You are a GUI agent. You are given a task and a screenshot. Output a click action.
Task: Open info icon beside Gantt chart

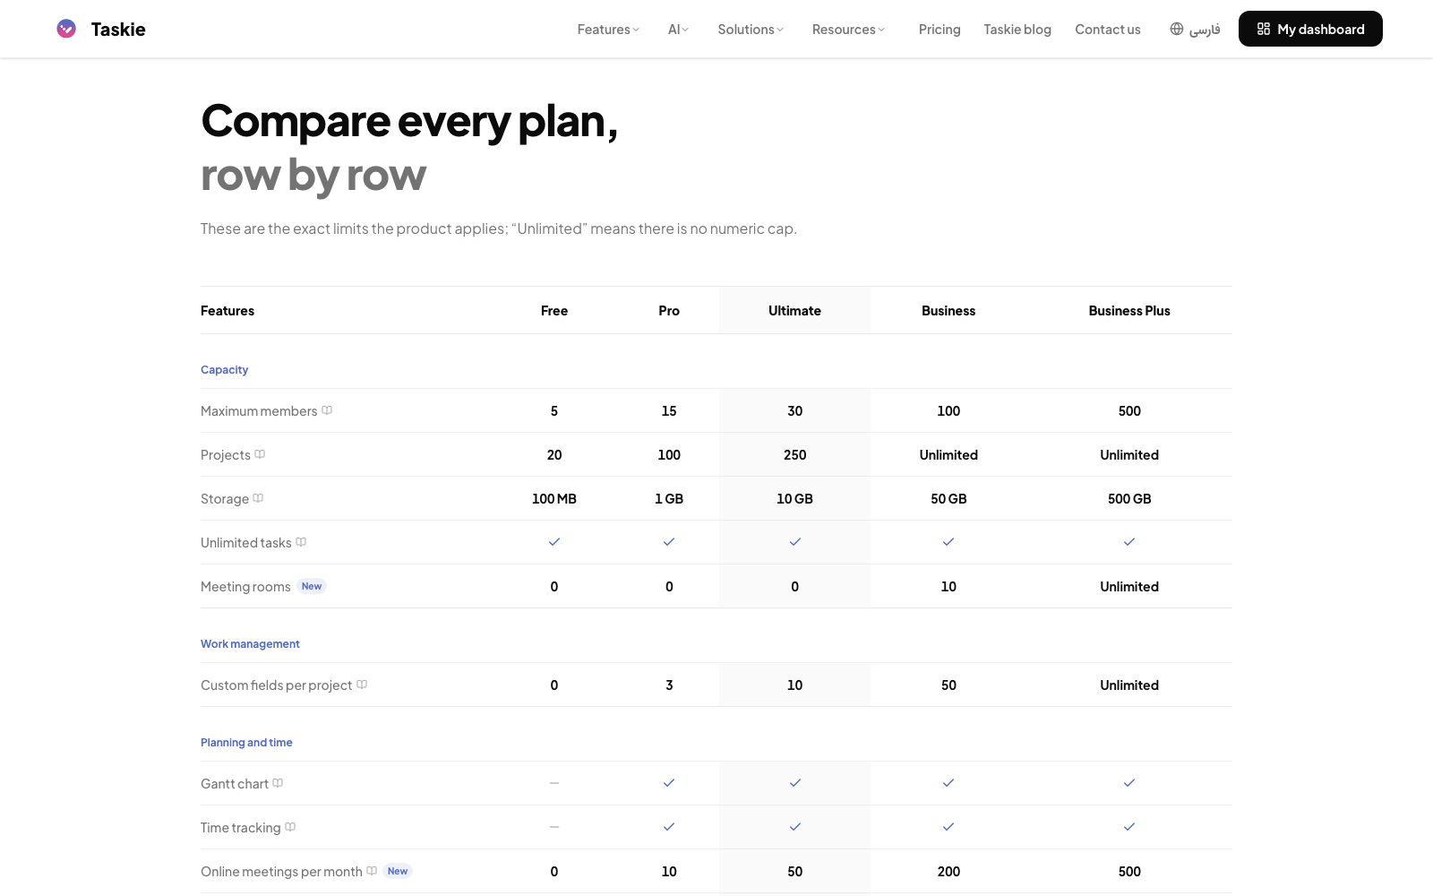tap(278, 783)
